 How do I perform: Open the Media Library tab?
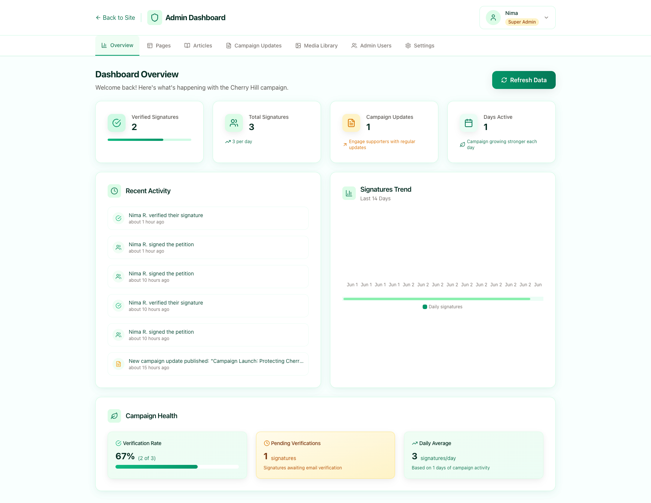(x=317, y=46)
